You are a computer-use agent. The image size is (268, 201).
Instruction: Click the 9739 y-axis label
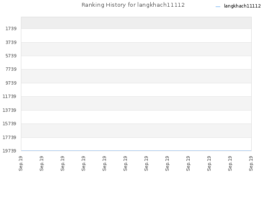pos(11,83)
